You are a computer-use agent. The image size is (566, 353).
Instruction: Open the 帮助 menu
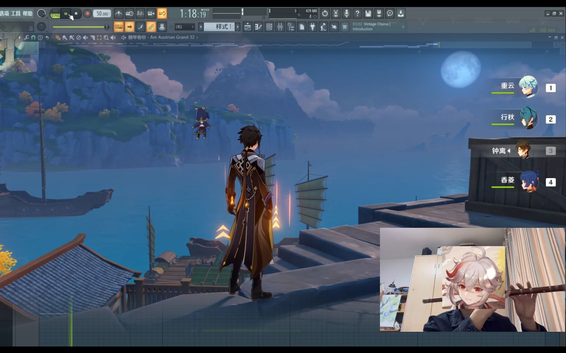[28, 13]
